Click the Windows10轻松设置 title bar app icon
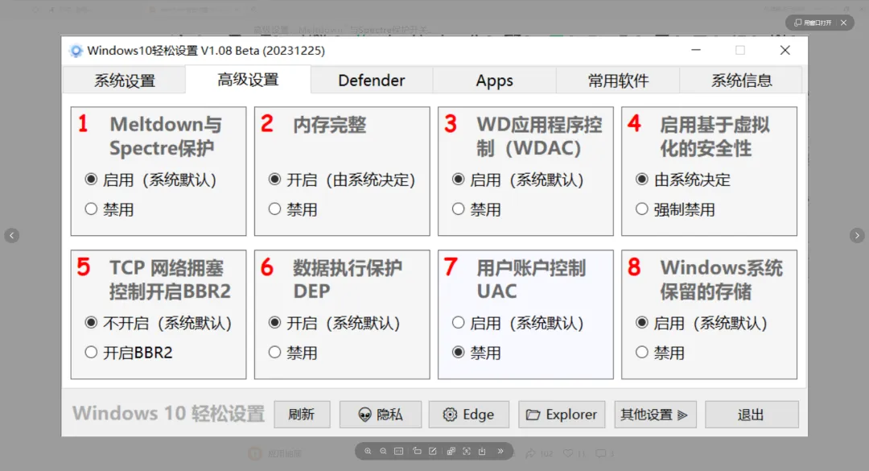The width and height of the screenshot is (869, 471). coord(76,51)
